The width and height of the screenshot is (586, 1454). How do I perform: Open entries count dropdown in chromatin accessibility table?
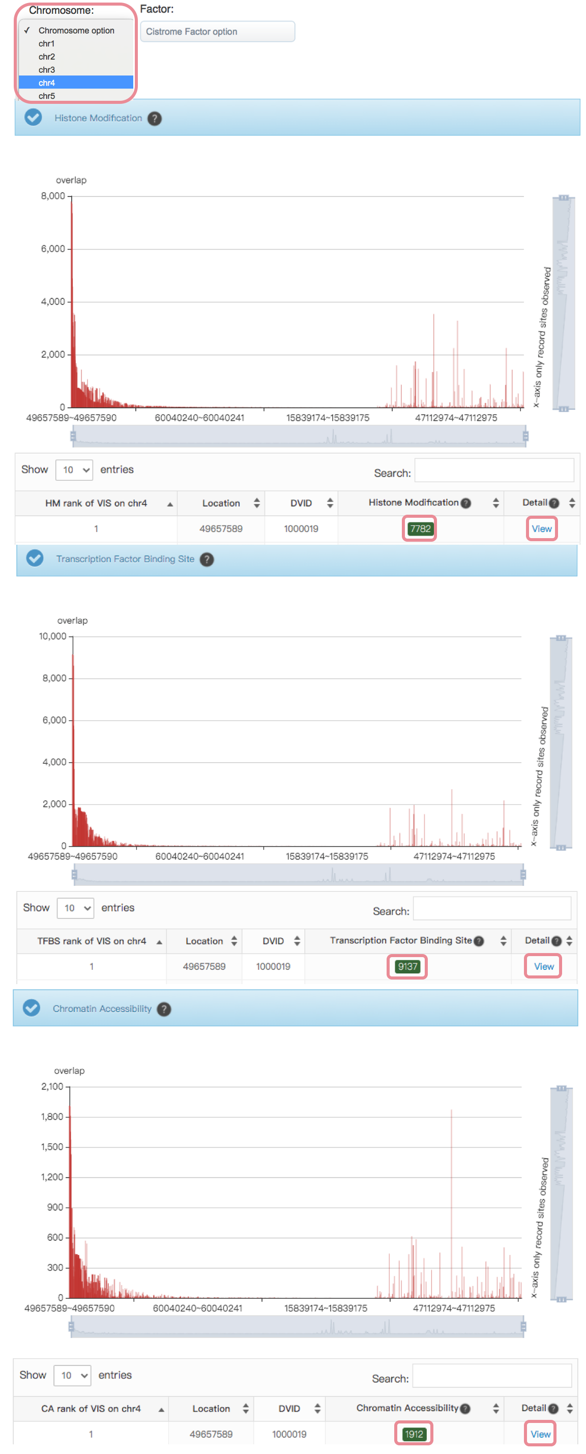pyautogui.click(x=73, y=1376)
